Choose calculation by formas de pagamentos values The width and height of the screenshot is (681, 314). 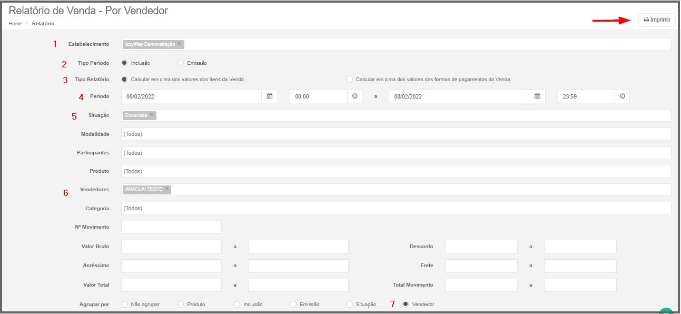349,80
